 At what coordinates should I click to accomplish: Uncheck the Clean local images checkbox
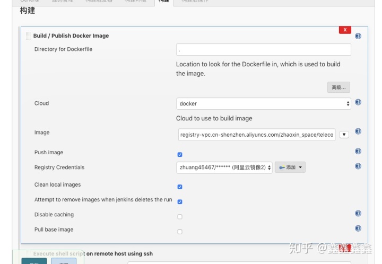coord(180,187)
